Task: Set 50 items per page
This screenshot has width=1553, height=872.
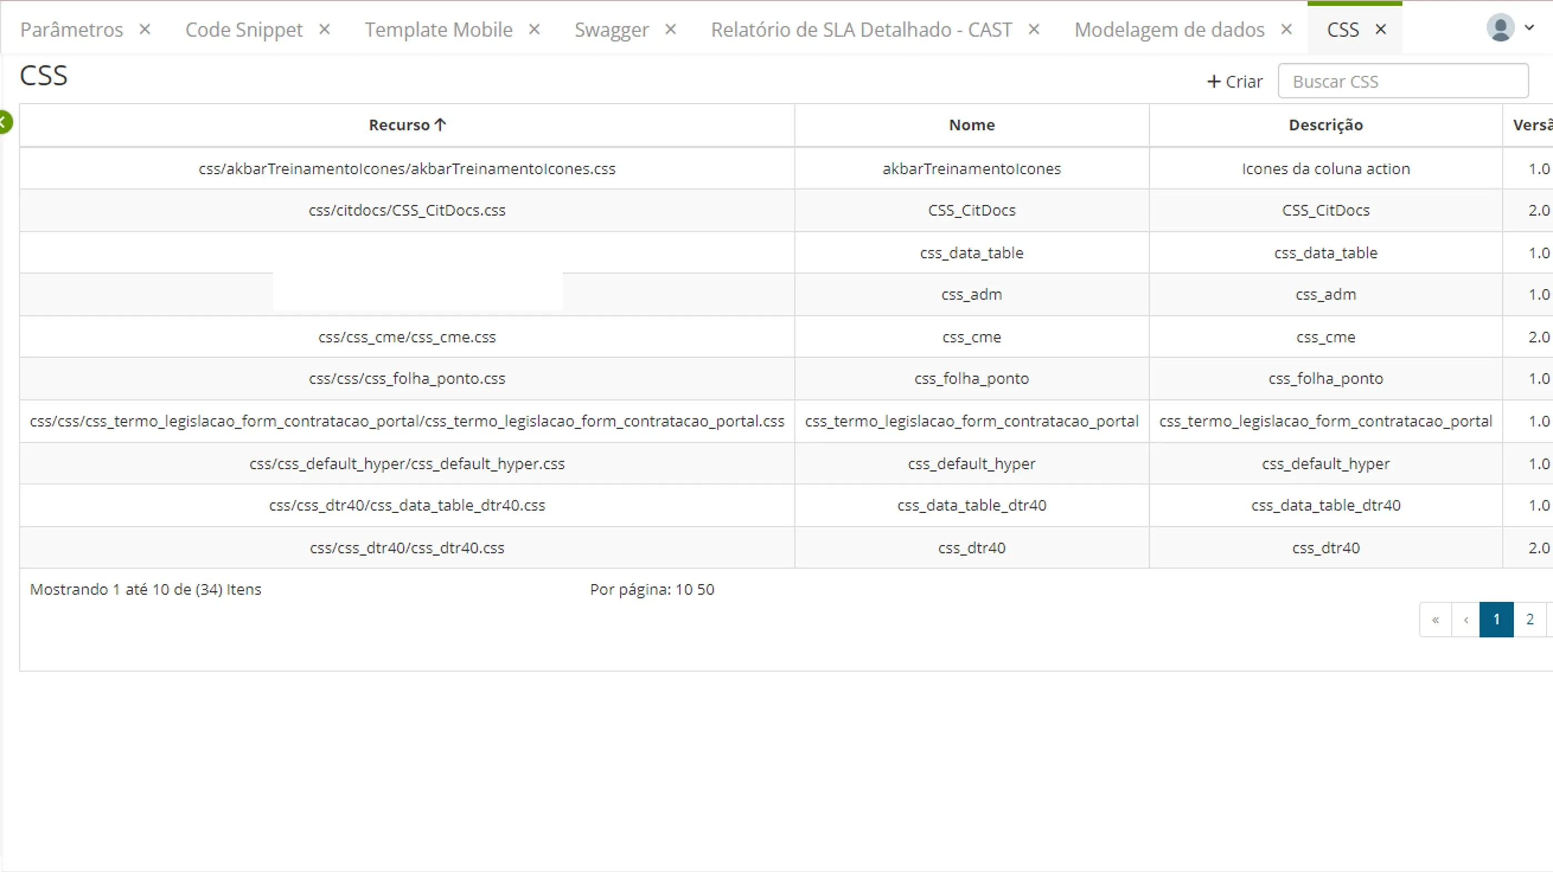Action: [705, 589]
